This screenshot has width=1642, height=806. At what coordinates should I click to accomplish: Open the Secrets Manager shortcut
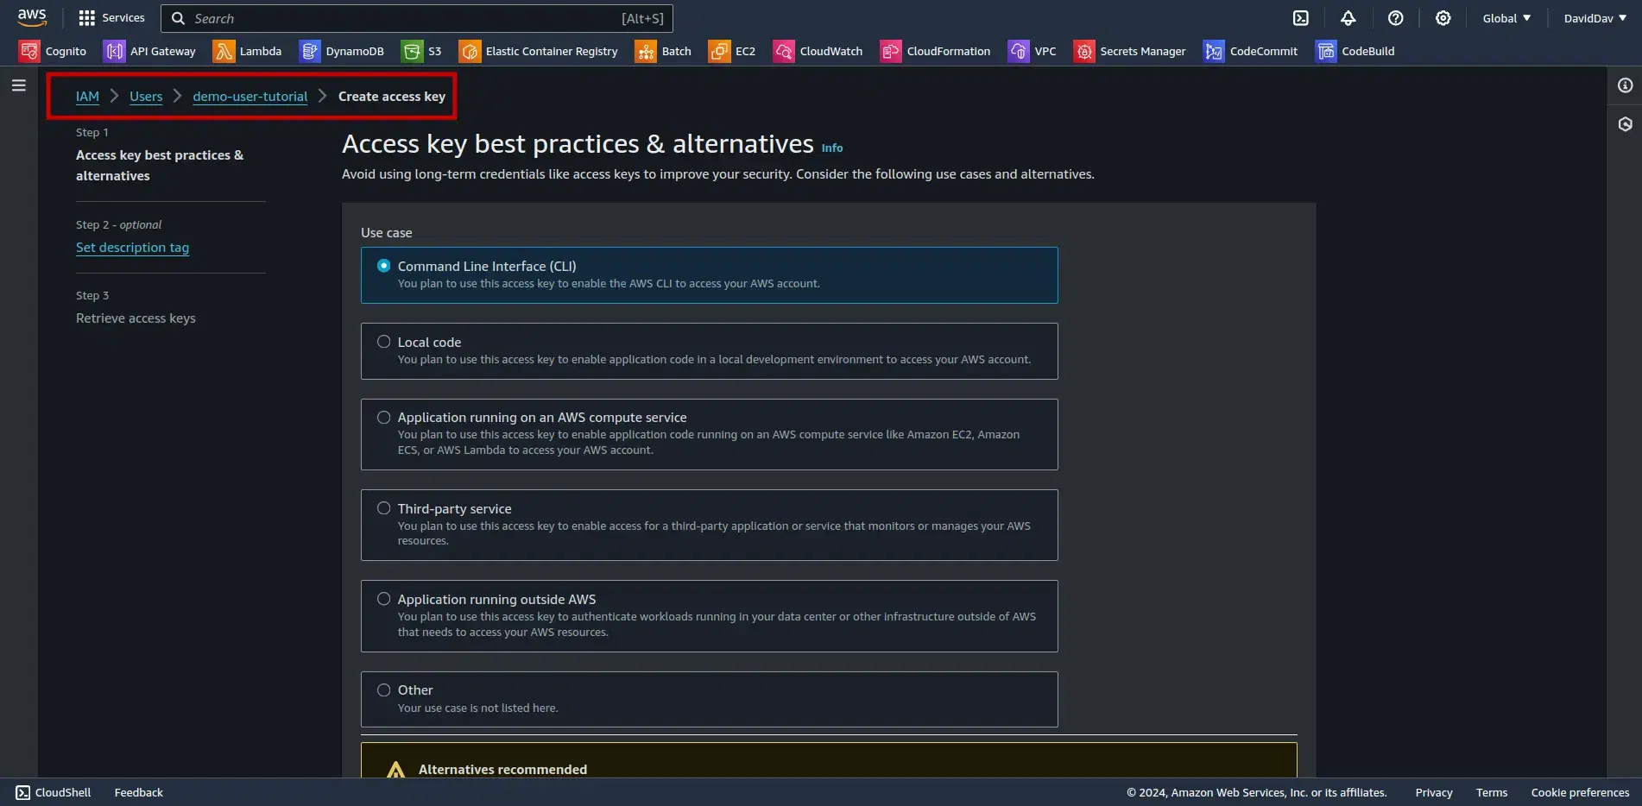(1129, 52)
